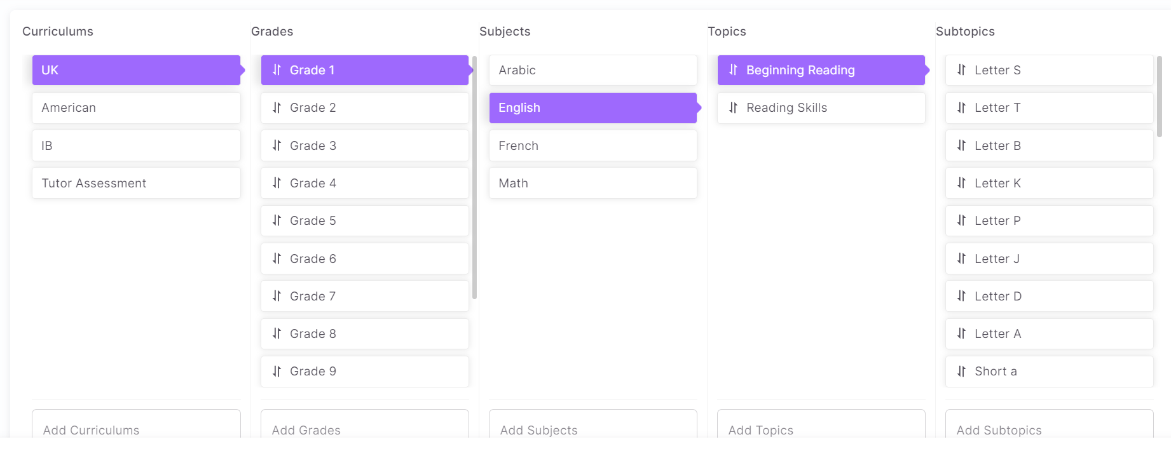
Task: Click into the Add Topics field
Action: 821,429
